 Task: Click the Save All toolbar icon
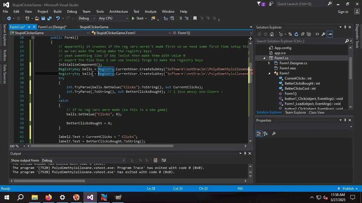click(x=49, y=18)
